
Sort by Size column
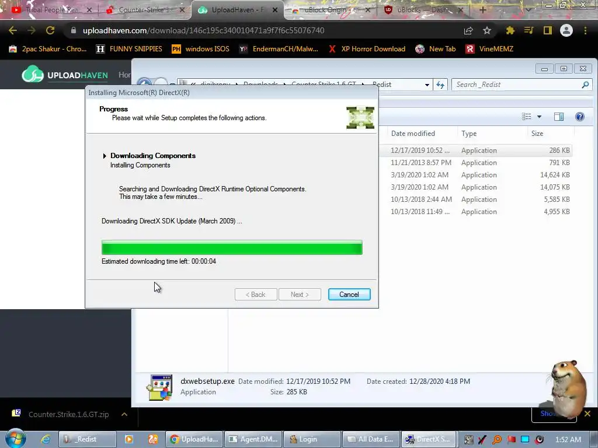coord(537,134)
